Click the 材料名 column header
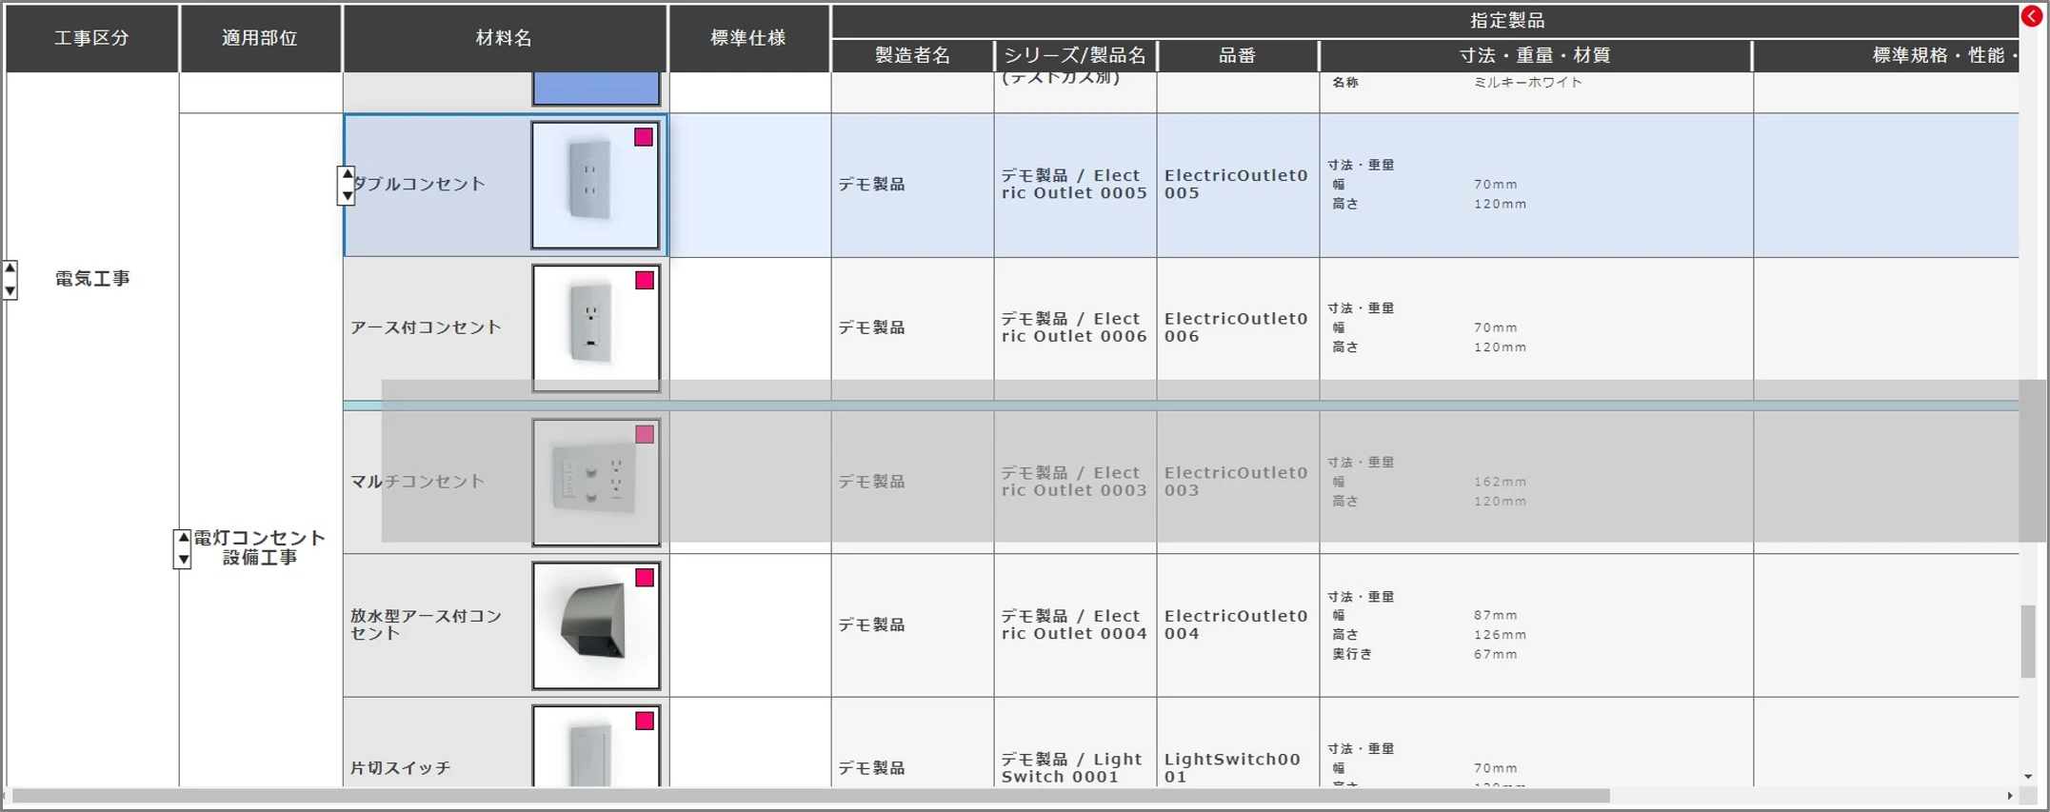 pos(505,38)
